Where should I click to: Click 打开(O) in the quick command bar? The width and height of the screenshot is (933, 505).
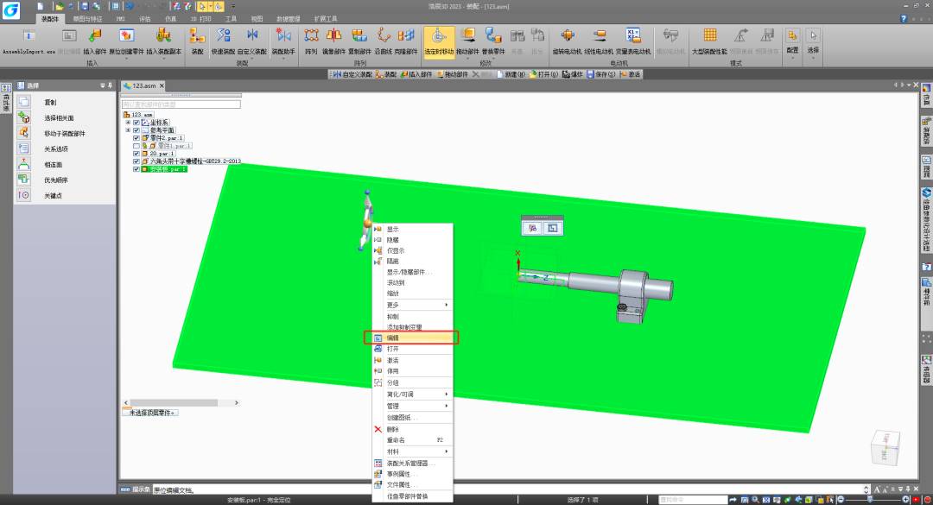543,74
